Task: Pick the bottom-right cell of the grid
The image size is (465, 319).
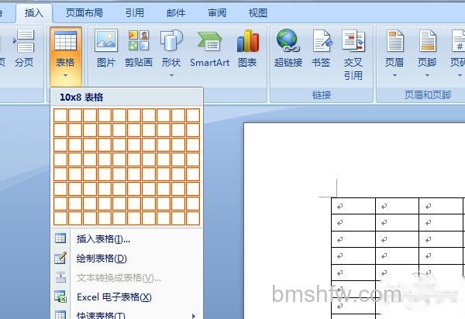Action: pyautogui.click(x=193, y=218)
